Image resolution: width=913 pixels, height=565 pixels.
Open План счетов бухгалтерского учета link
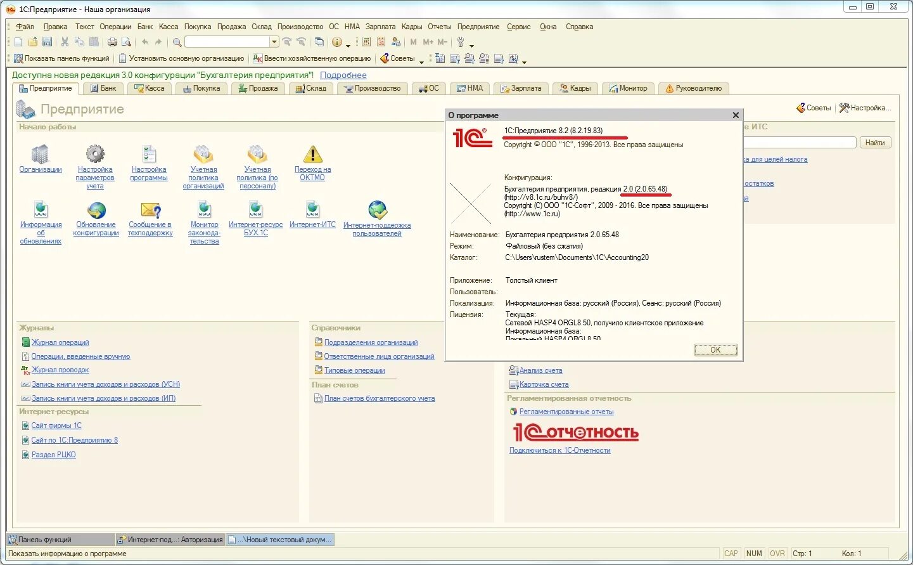pyautogui.click(x=380, y=398)
